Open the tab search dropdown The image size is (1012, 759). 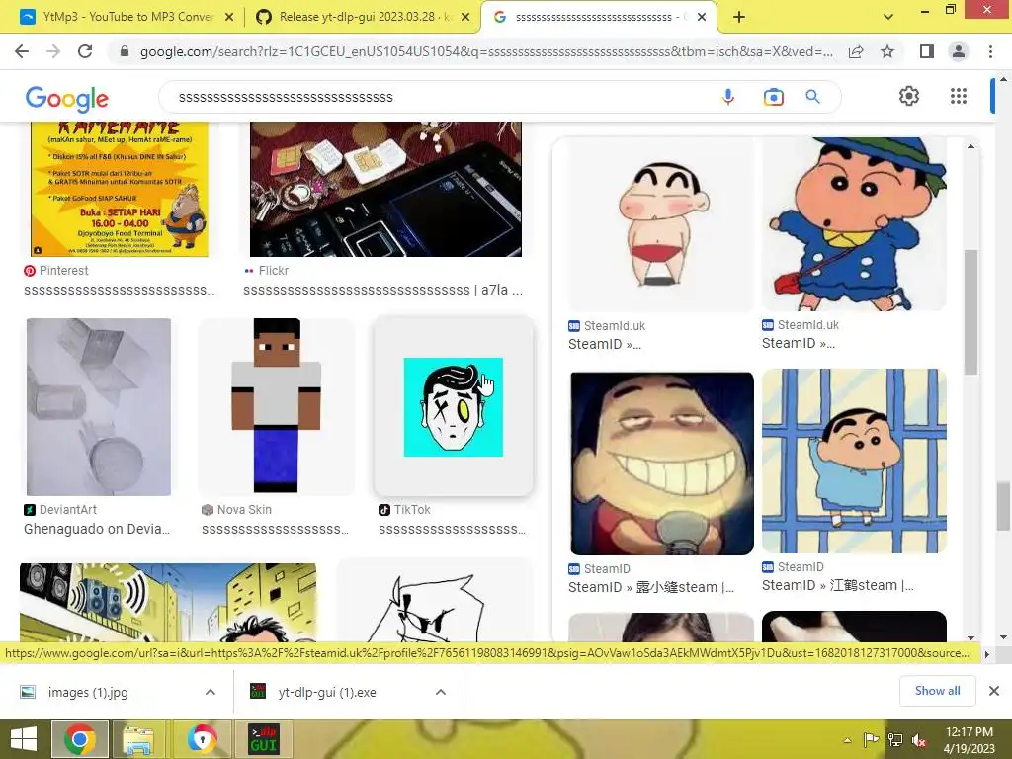[888, 17]
